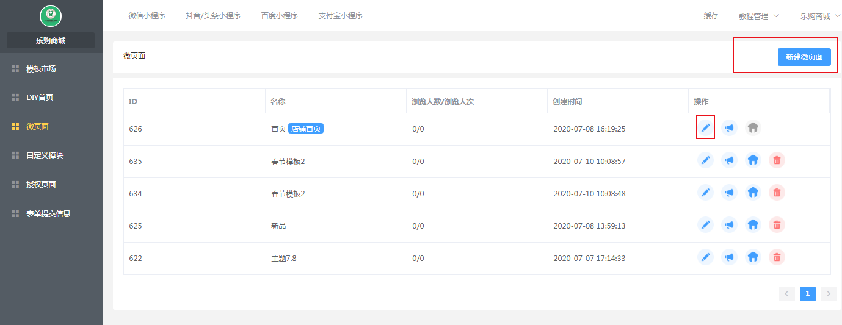This screenshot has height=325, width=842.
Task: Click ID cell 634
Action: pos(136,193)
